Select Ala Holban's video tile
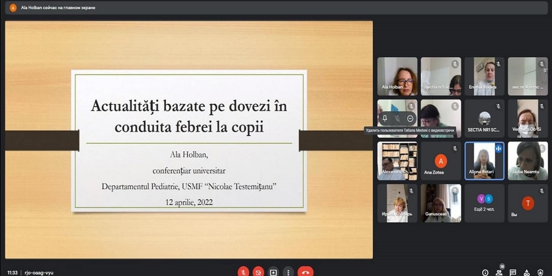This screenshot has width=552, height=276. click(397, 76)
